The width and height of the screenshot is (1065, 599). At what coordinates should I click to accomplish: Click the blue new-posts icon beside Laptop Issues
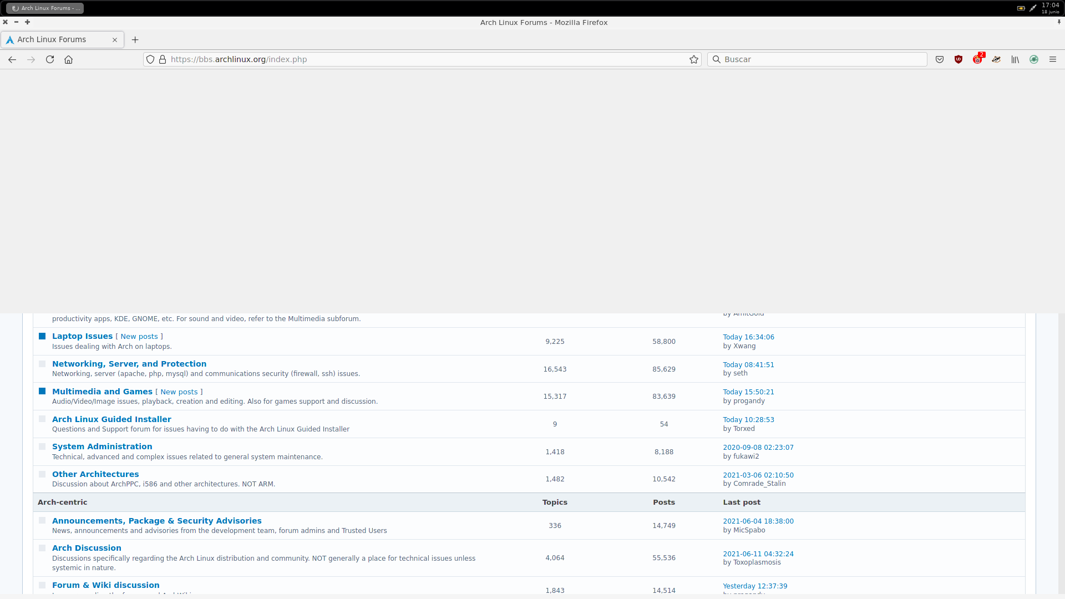pos(42,336)
